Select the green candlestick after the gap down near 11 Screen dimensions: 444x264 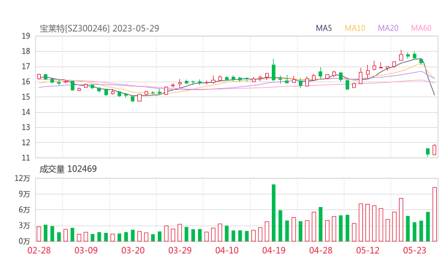pyautogui.click(x=428, y=152)
